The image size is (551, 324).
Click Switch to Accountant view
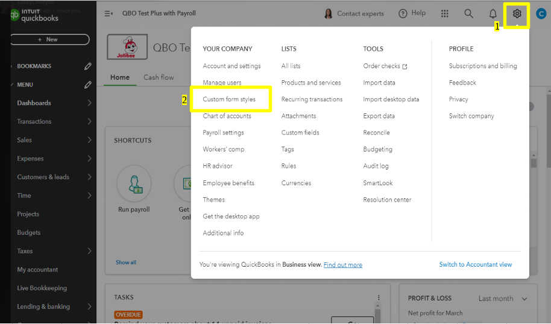[475, 265]
